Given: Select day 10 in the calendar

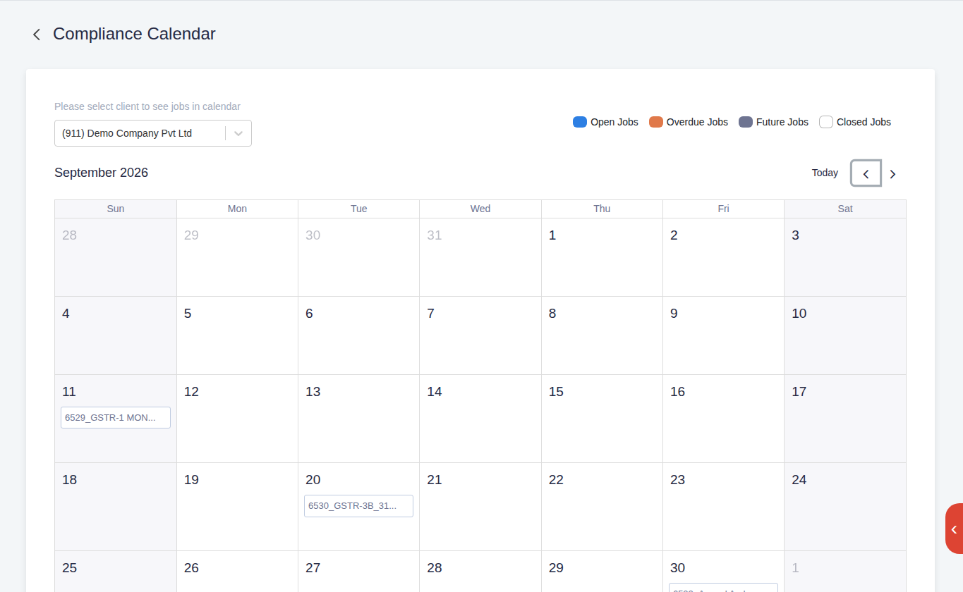Looking at the screenshot, I should pos(799,314).
